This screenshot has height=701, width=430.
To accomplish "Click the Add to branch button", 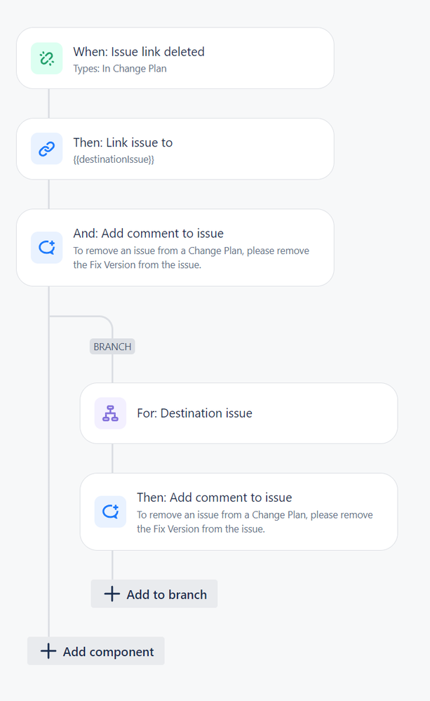I will click(154, 594).
